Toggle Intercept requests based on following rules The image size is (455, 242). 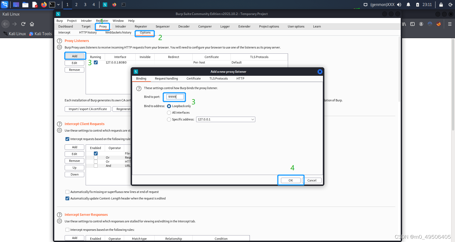coord(67,139)
